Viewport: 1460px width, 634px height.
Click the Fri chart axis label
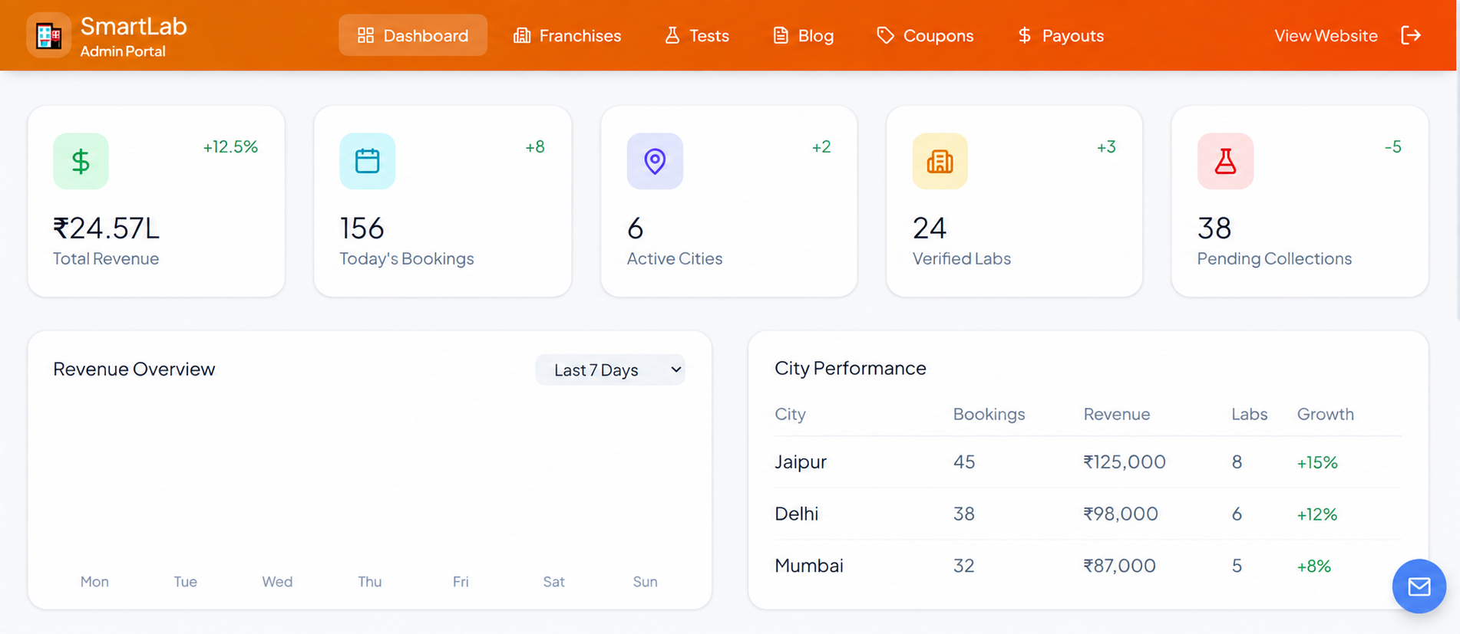coord(461,582)
